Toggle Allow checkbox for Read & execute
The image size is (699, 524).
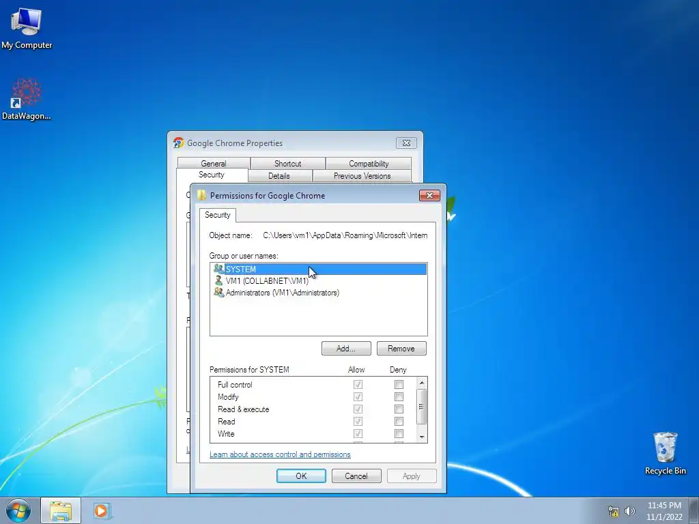pos(358,409)
